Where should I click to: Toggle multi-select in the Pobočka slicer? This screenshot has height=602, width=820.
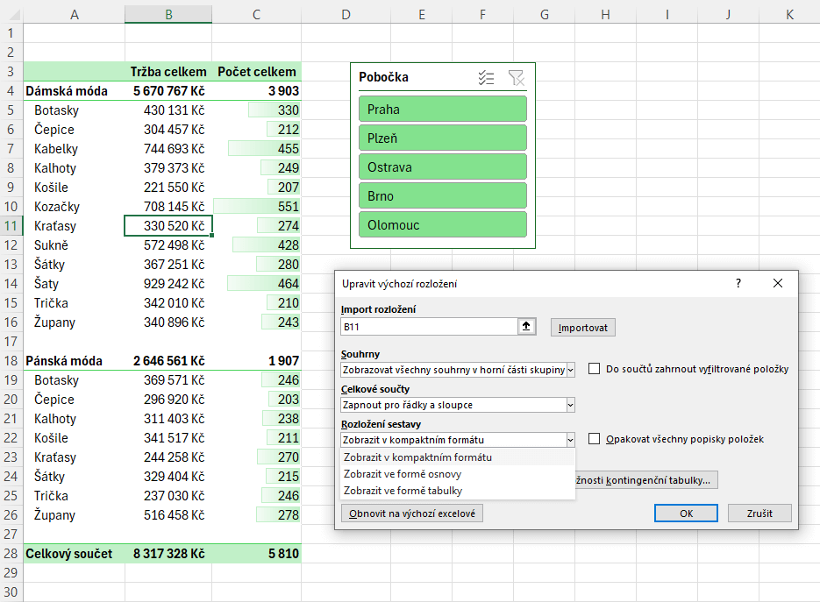click(487, 78)
